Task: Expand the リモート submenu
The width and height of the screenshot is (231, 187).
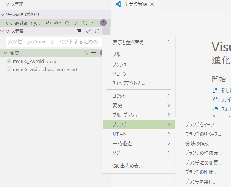Action: pos(138,134)
